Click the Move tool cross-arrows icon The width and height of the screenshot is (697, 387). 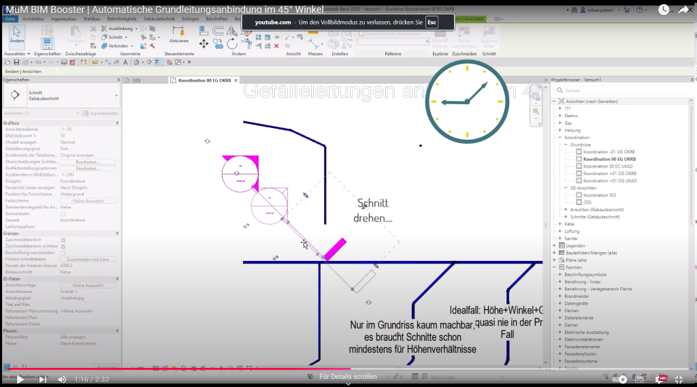point(204,44)
